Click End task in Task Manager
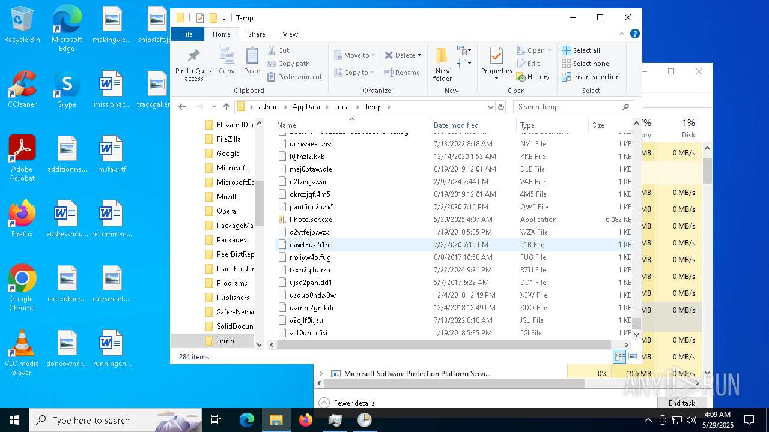This screenshot has height=432, width=769. pos(681,403)
